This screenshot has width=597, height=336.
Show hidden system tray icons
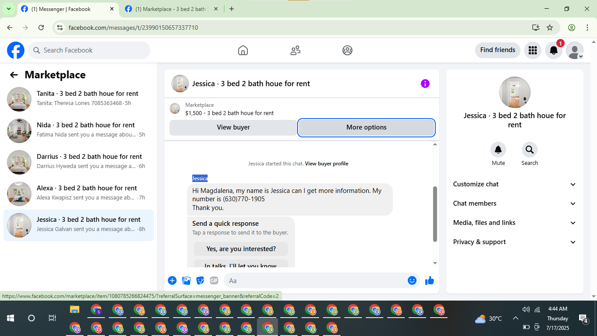pos(516,318)
